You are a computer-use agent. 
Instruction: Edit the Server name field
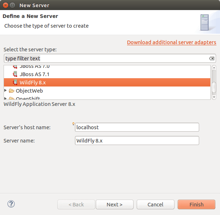point(137,140)
